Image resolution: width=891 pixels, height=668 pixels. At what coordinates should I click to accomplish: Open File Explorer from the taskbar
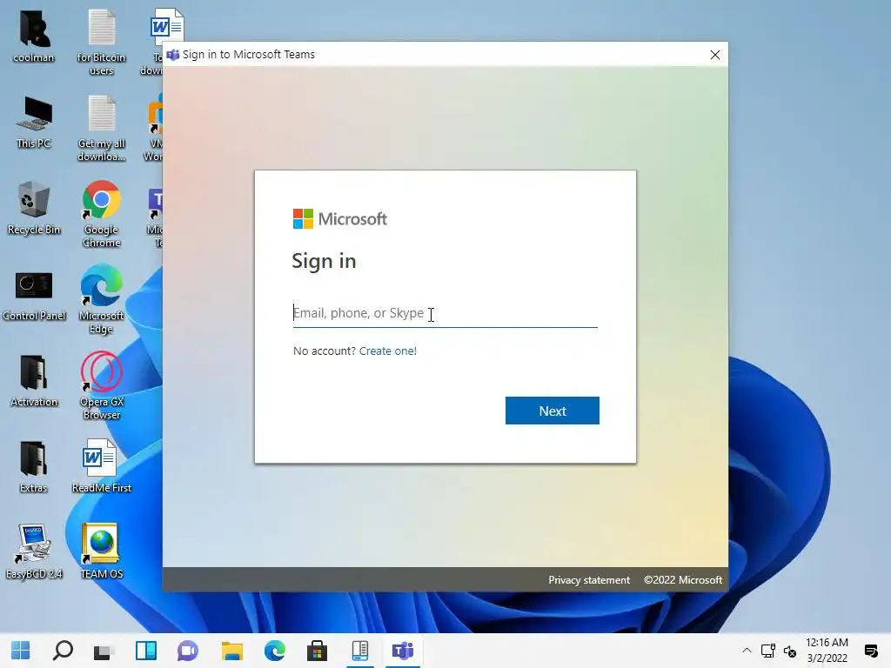[231, 651]
